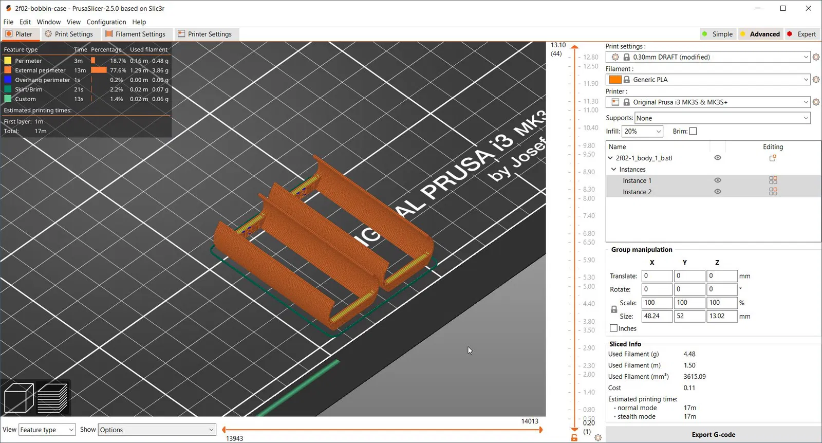Click the orange filament color swatch
This screenshot has width=822, height=443.
(615, 80)
